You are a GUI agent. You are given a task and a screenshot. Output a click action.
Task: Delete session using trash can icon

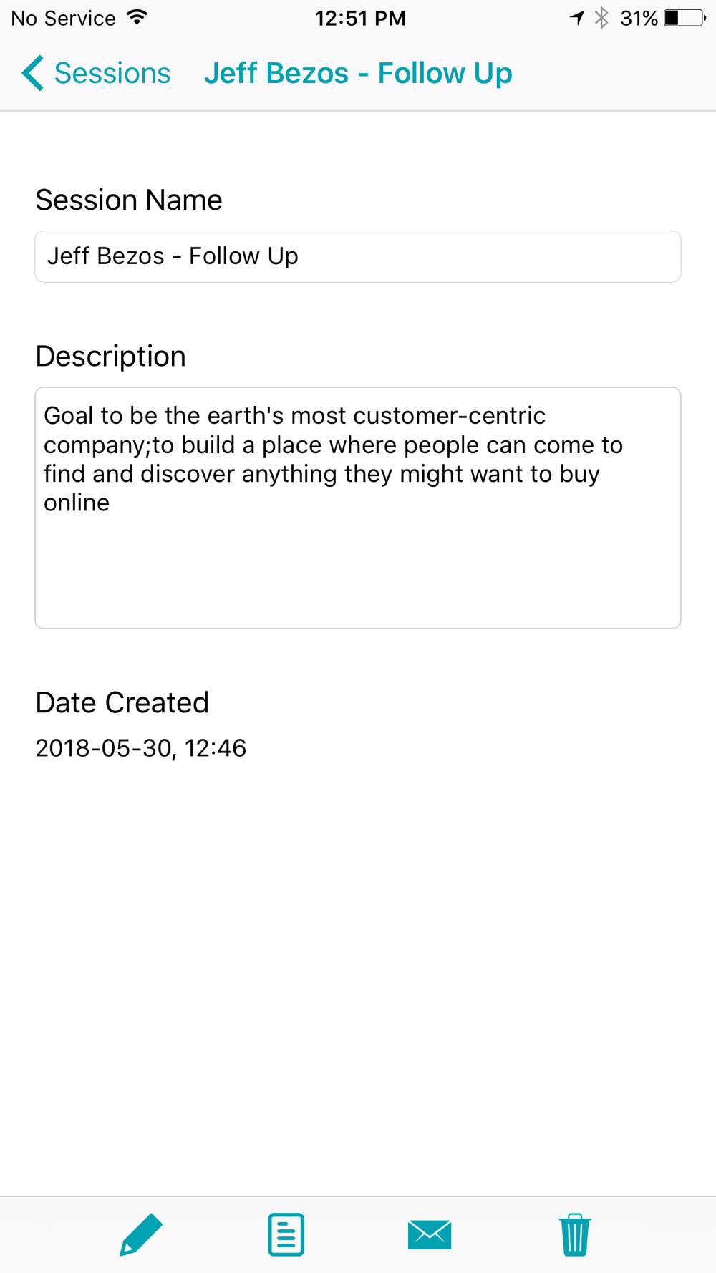pos(574,1234)
